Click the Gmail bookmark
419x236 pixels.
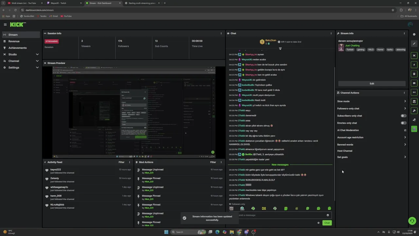pos(53,16)
